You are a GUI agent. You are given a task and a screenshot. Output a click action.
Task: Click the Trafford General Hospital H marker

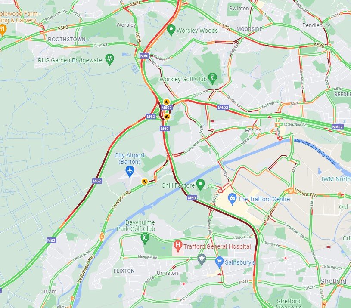pyautogui.click(x=178, y=246)
